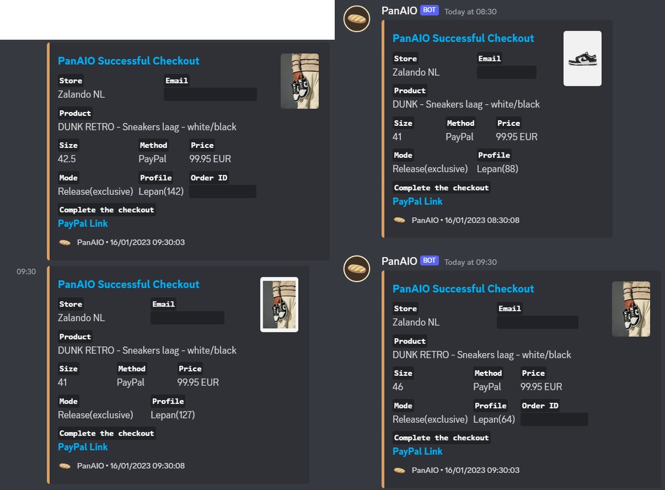Click redacted Order ID box in Lepan(142) embed
The width and height of the screenshot is (665, 490).
[223, 191]
